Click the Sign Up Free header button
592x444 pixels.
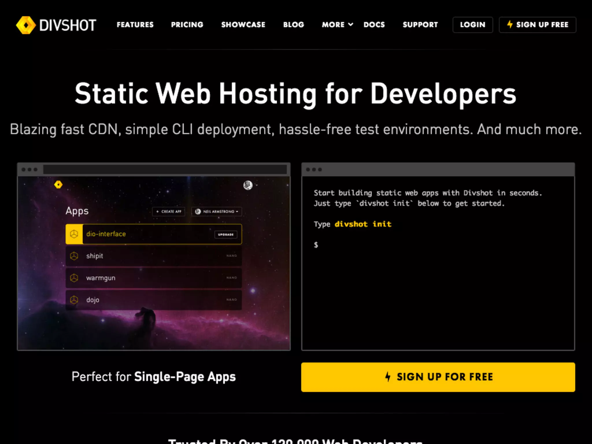click(537, 25)
